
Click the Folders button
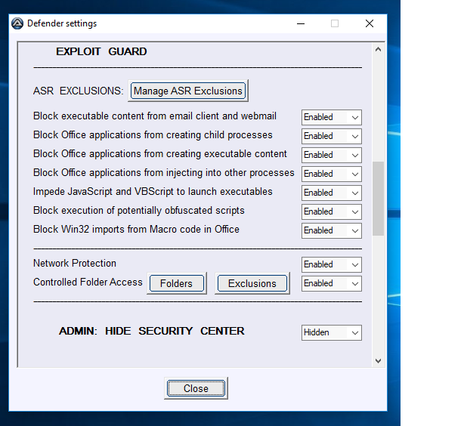pos(177,283)
